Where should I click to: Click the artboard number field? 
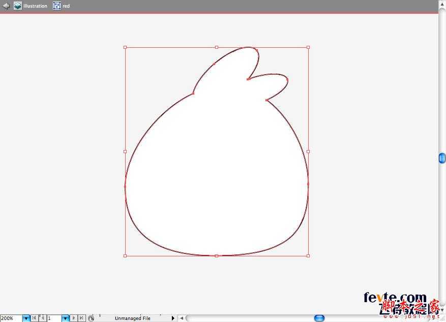(x=54, y=318)
